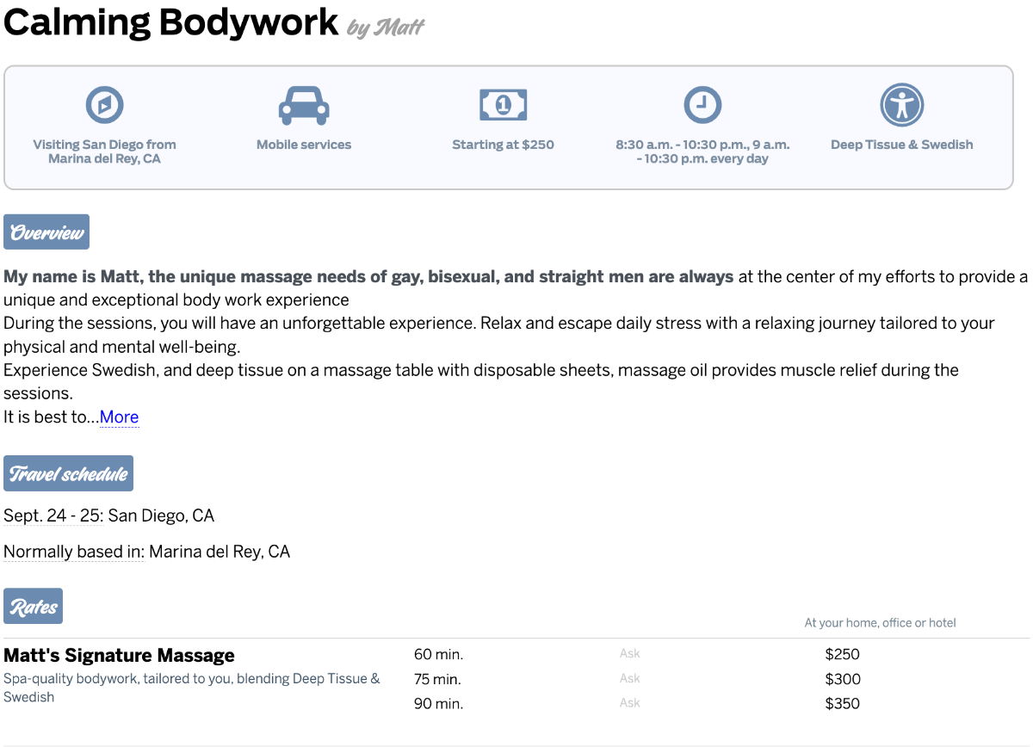Screen dimensions: 1033x747
Task: Click the 'Deep Tissue & Swedish' label
Action: (x=901, y=145)
